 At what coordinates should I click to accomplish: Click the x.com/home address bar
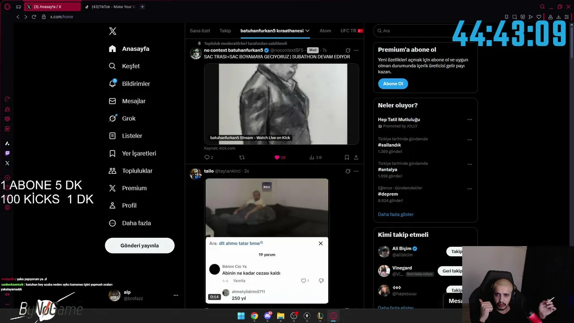tap(61, 17)
